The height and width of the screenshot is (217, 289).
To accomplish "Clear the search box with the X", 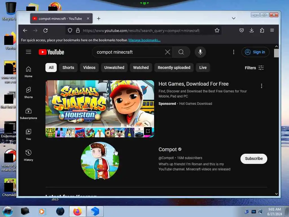I will 168,52.
